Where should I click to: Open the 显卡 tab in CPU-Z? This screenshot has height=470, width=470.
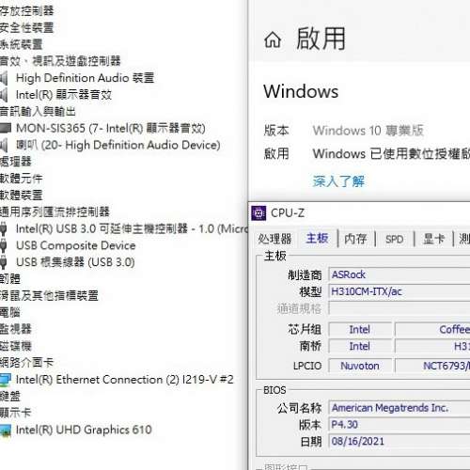tap(433, 239)
